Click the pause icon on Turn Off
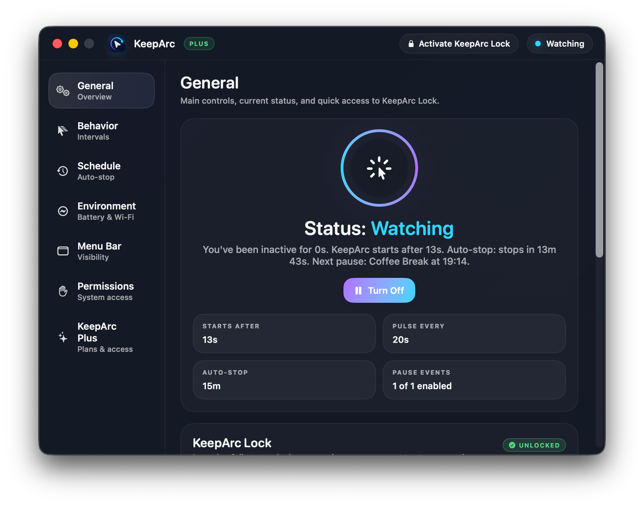 [358, 291]
